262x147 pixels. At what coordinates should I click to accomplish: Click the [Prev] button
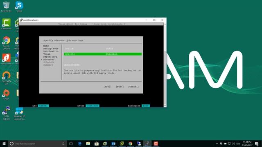(x=107, y=87)
